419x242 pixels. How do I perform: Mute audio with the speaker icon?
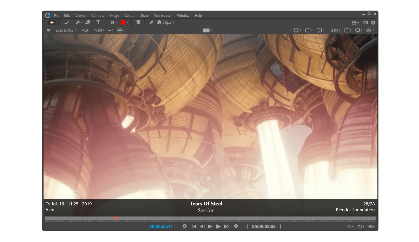click(x=371, y=227)
